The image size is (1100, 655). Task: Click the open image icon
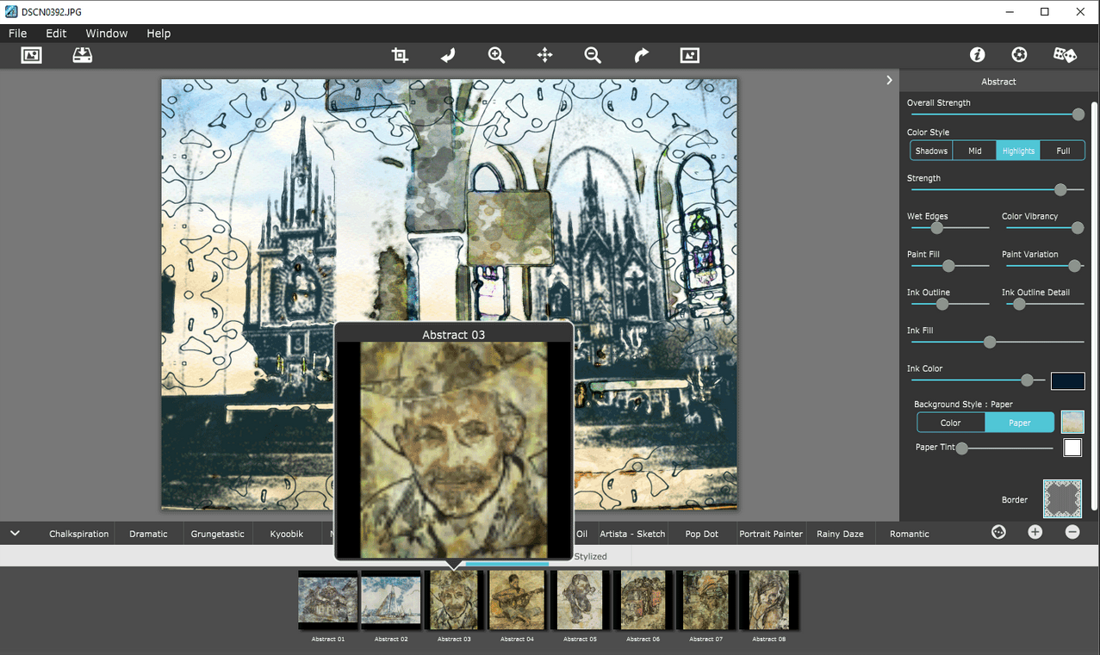tap(31, 55)
